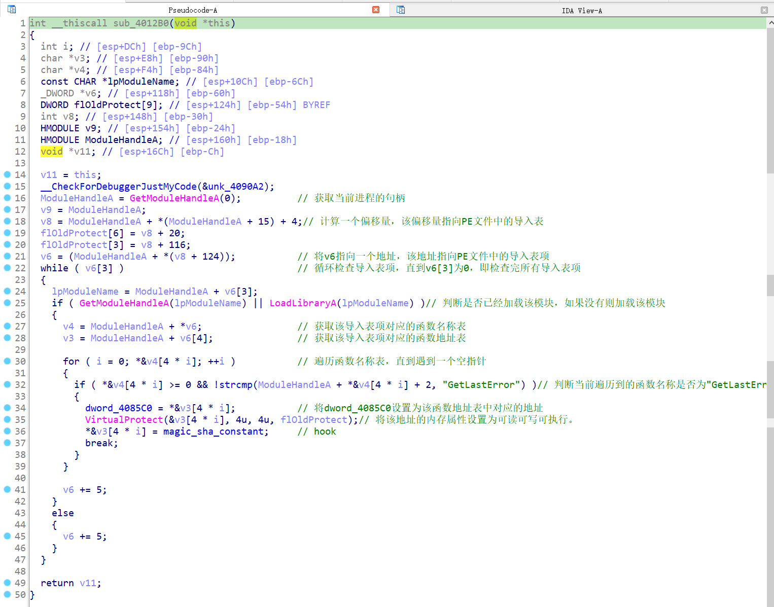
Task: Click 'v6 += 5;' on line 41
Action: [x=85, y=489]
